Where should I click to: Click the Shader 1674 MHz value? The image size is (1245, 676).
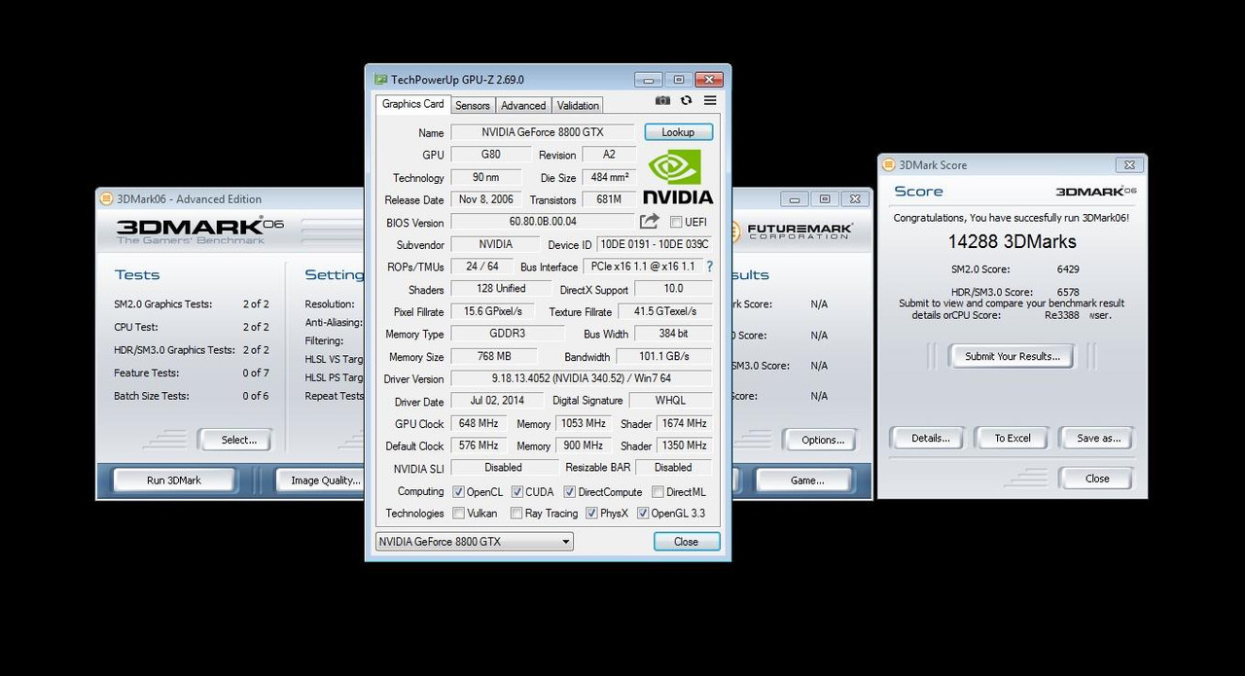pyautogui.click(x=684, y=423)
